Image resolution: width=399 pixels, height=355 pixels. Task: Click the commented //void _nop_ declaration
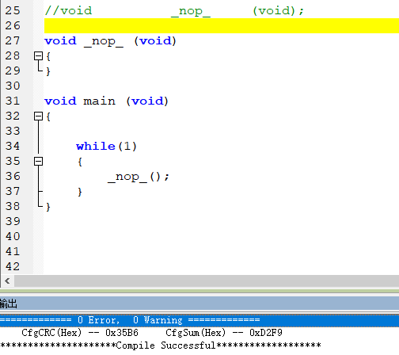point(174,11)
